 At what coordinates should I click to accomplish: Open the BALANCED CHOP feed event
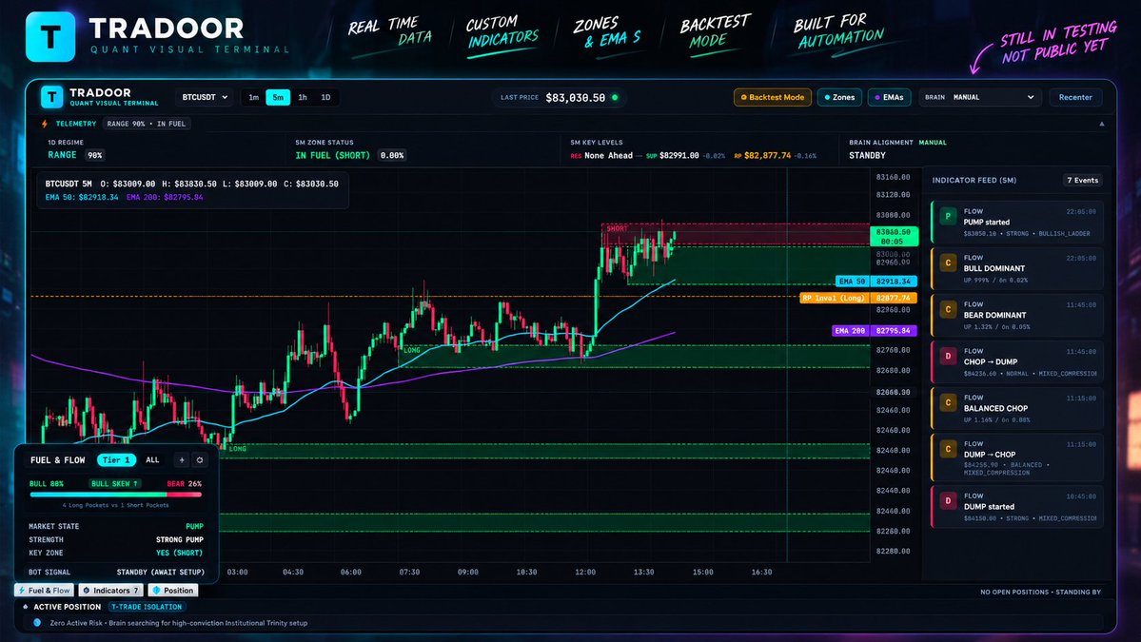[1016, 408]
